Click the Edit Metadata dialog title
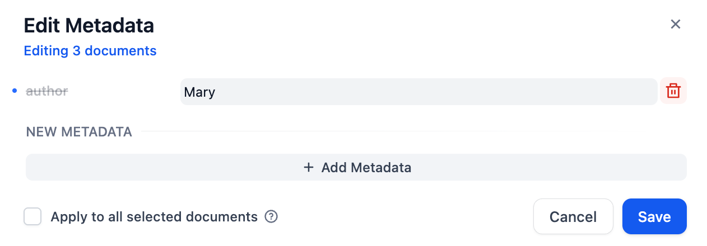This screenshot has width=707, height=246. [89, 25]
